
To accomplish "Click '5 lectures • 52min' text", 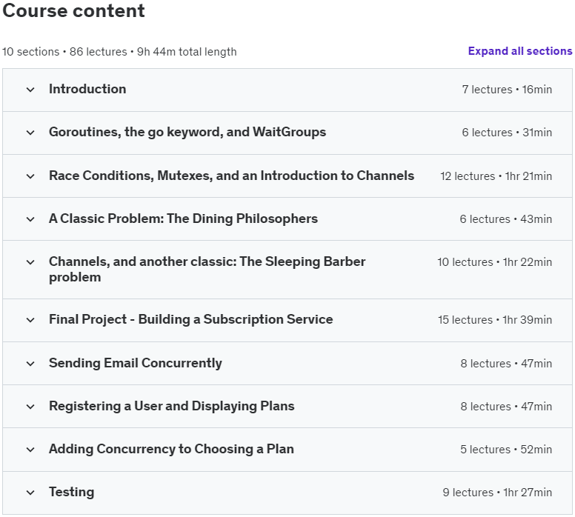I will [x=506, y=449].
